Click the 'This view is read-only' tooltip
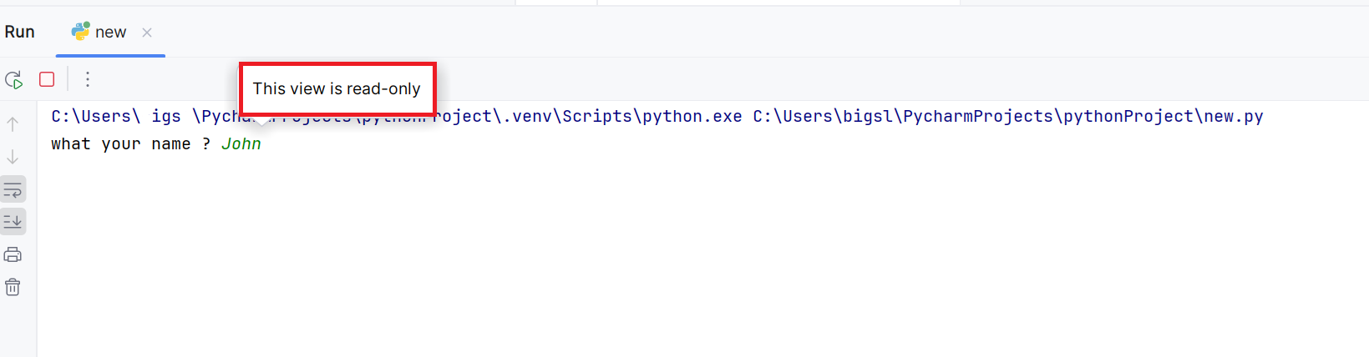Screen dimensions: 1369x357 337,88
